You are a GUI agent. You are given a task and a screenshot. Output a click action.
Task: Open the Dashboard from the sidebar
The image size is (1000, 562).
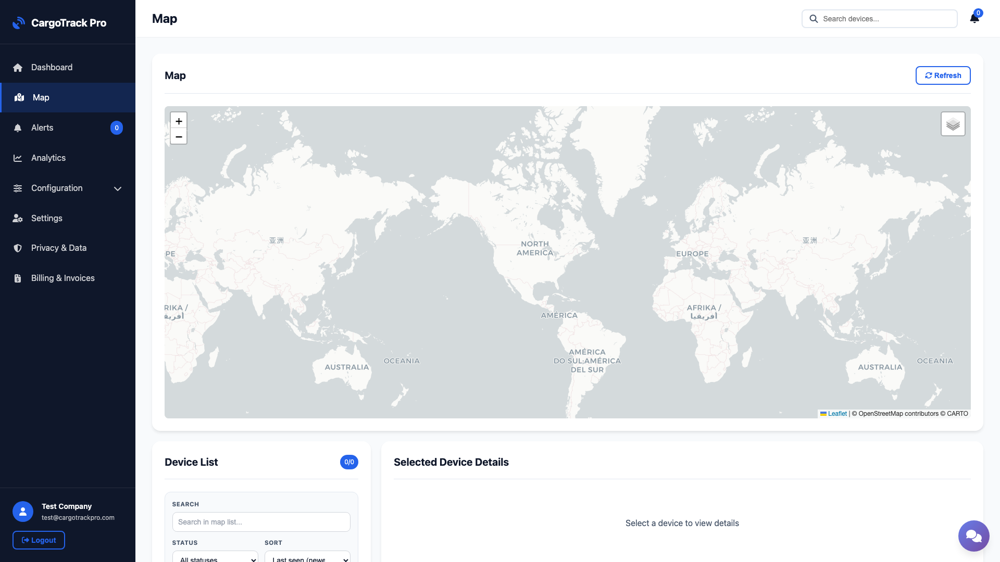click(x=51, y=67)
